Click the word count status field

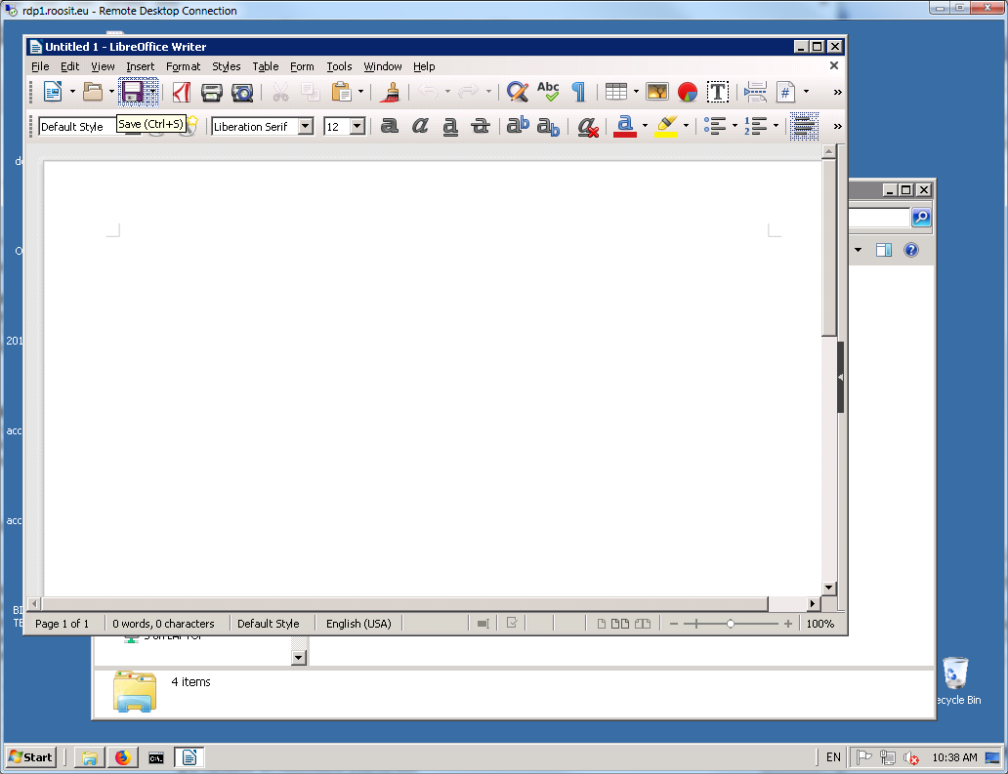coord(163,624)
